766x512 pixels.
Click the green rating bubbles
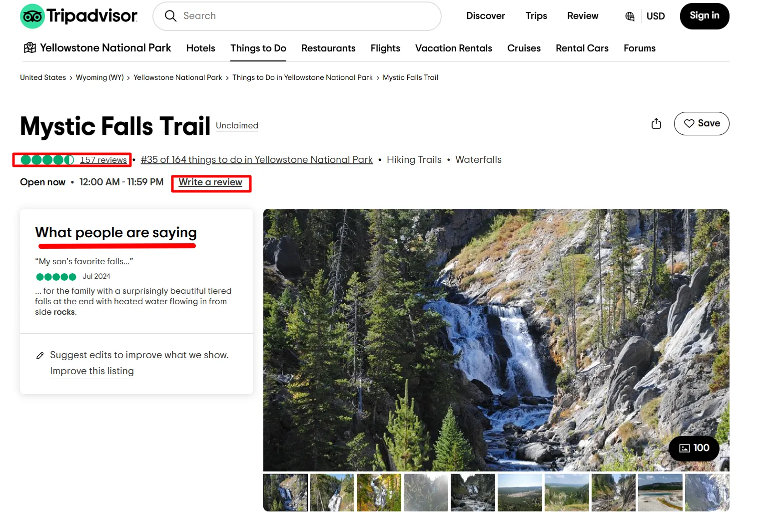click(47, 160)
